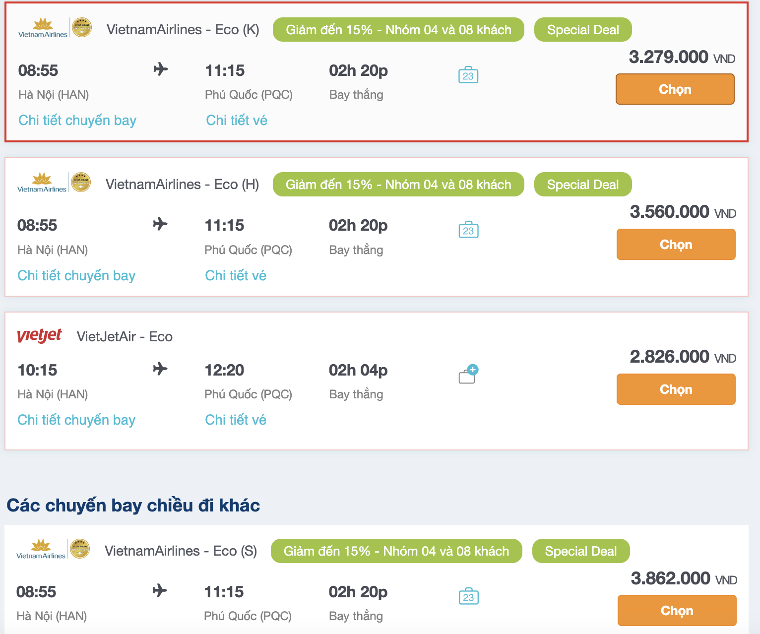Expand 'Chi tiết vé' for Eco (K) flight

tap(237, 121)
